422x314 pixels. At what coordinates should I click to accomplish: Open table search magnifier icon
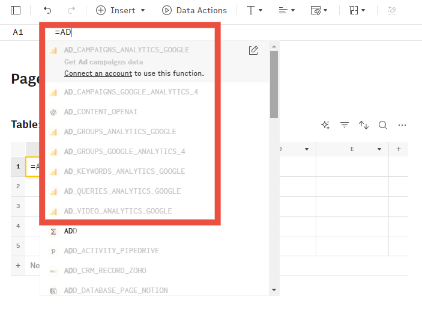click(x=383, y=125)
